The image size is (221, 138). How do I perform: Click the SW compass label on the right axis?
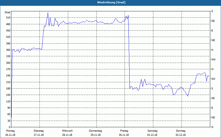(213, 79)
